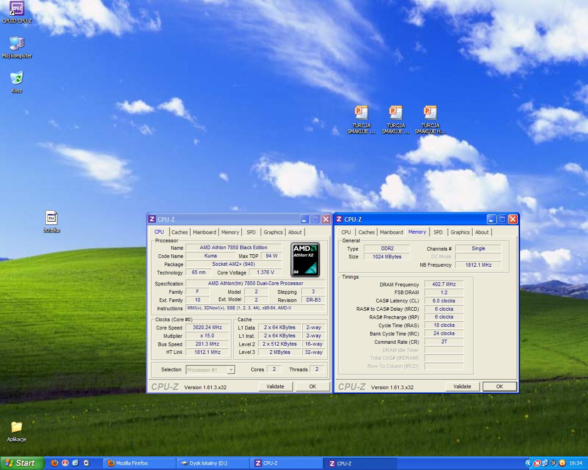Image resolution: width=588 pixels, height=470 pixels.
Task: Click the AMD Athlon X2 logo image
Action: (305, 260)
